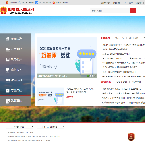Select the green active carousel dot
The image size is (145, 145).
pyautogui.click(x=88, y=76)
